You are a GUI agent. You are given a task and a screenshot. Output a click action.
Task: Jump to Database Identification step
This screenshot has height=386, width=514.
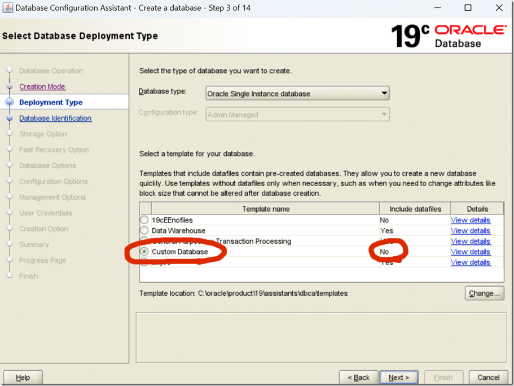pyautogui.click(x=55, y=118)
